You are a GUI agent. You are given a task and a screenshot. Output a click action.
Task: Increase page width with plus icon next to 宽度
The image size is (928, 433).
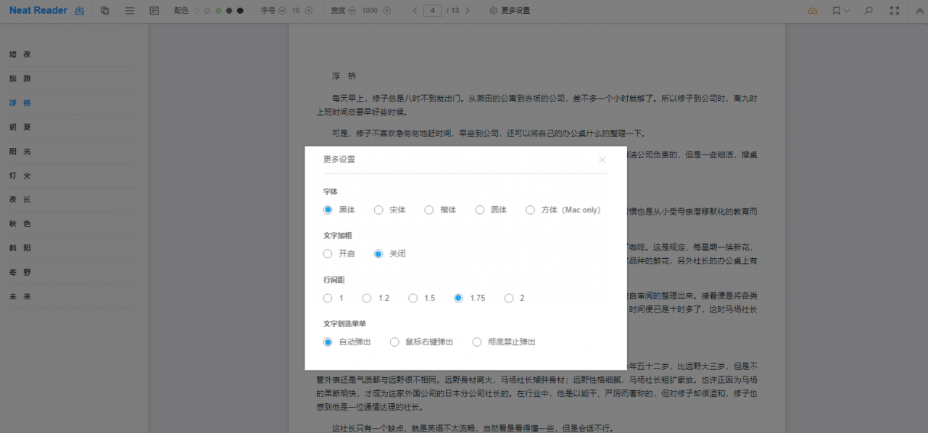point(386,11)
